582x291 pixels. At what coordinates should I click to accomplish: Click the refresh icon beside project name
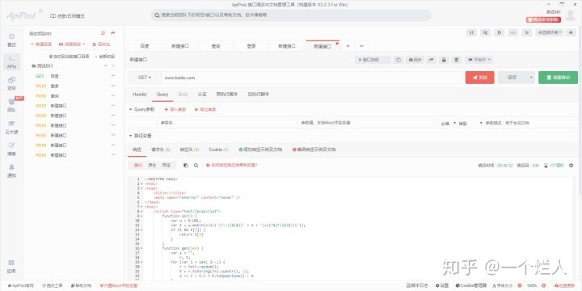[x=103, y=33]
